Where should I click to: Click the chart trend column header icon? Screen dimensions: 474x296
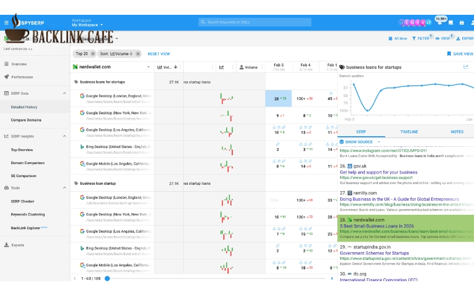pyautogui.click(x=222, y=67)
